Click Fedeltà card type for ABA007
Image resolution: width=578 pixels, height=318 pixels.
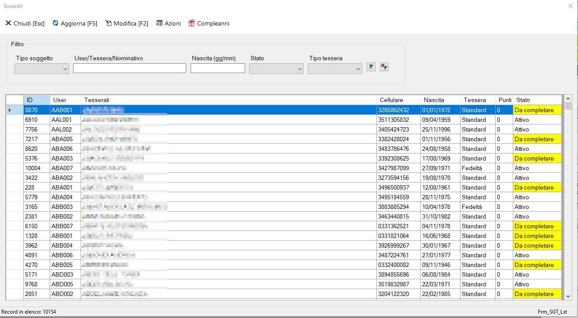tap(478, 168)
